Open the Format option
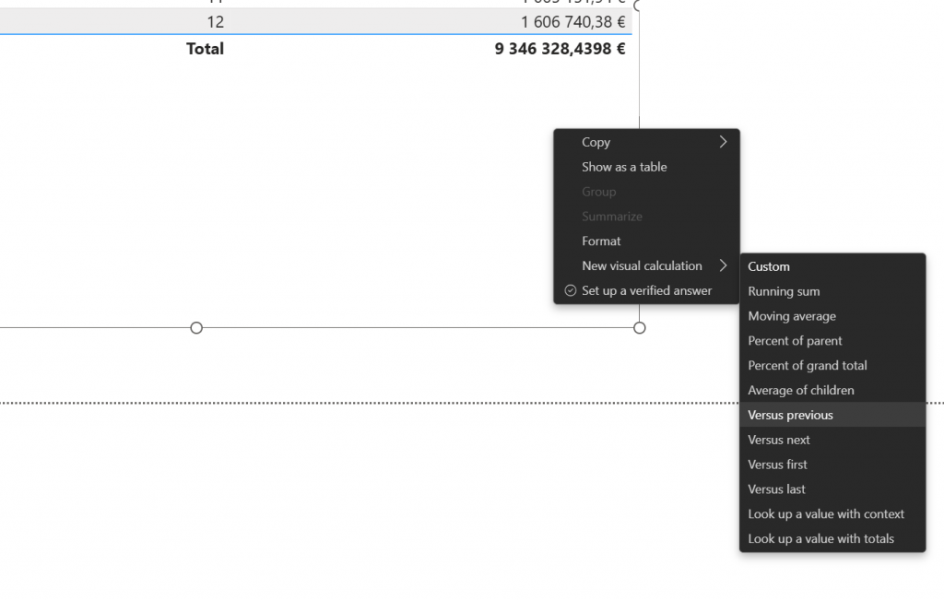 (601, 241)
